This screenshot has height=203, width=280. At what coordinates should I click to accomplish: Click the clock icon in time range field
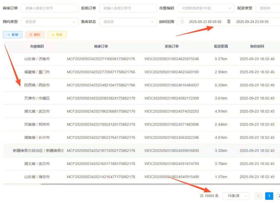pyautogui.click(x=182, y=22)
